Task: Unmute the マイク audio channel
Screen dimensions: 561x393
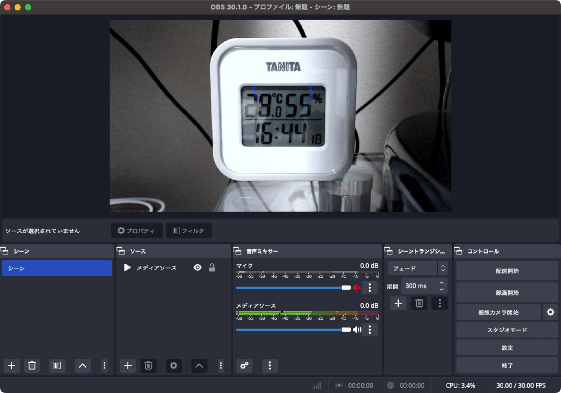Action: coord(357,288)
